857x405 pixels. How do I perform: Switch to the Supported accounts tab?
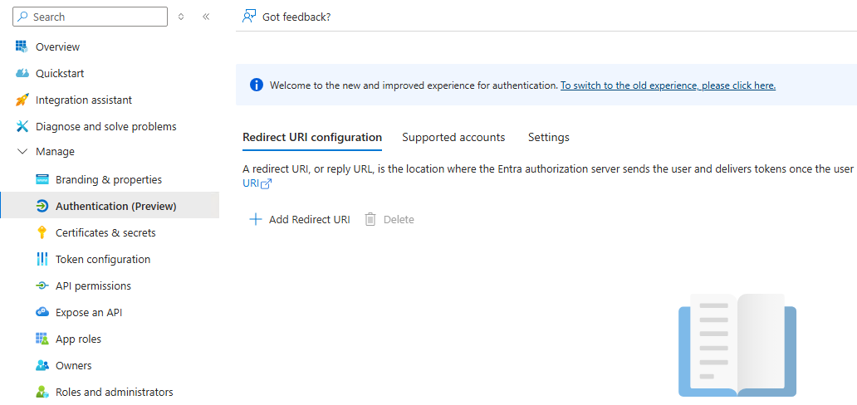(x=453, y=137)
